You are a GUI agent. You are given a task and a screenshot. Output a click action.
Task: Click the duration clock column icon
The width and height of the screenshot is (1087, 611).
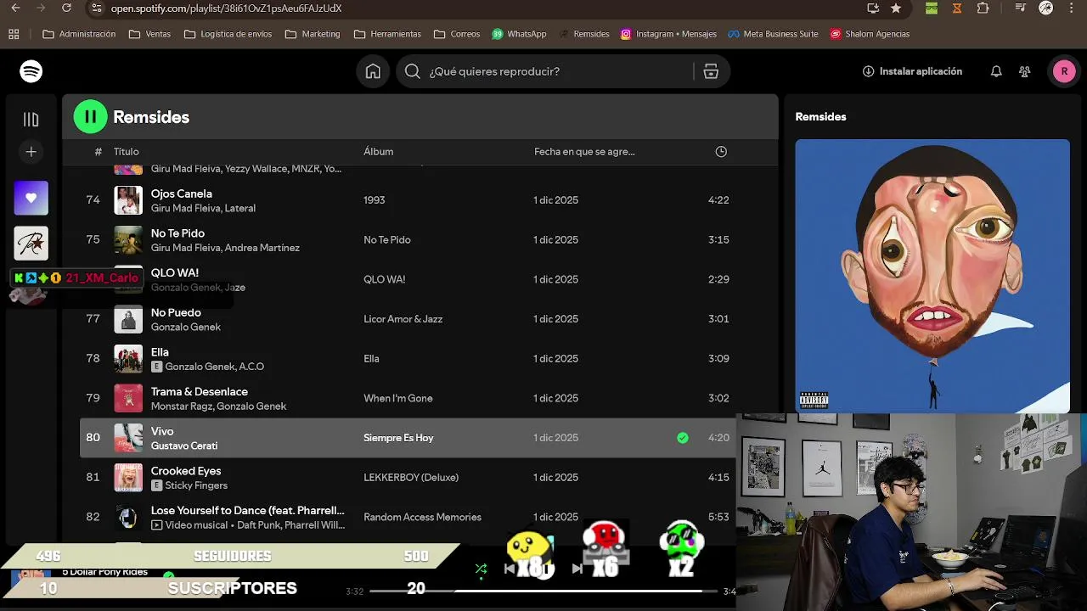[x=721, y=152]
